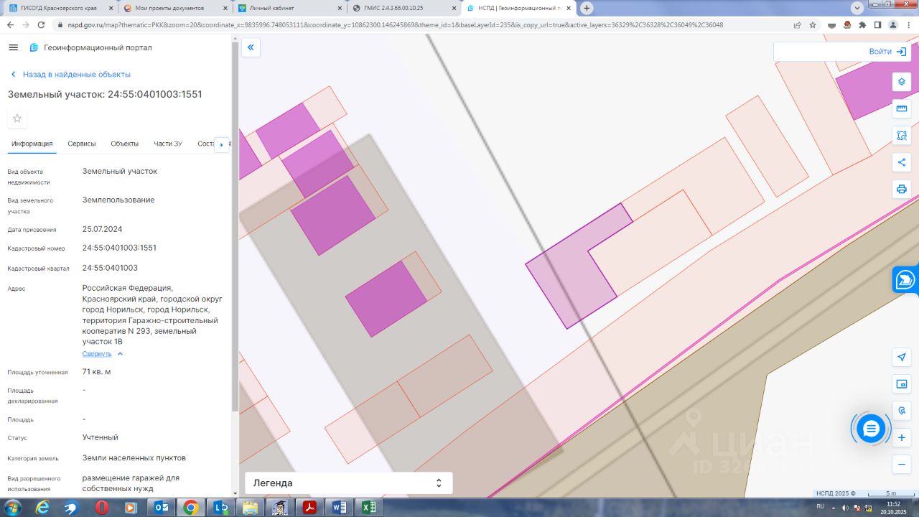Click the Земли населенных пунктов category text
919x517 pixels.
[x=134, y=458]
